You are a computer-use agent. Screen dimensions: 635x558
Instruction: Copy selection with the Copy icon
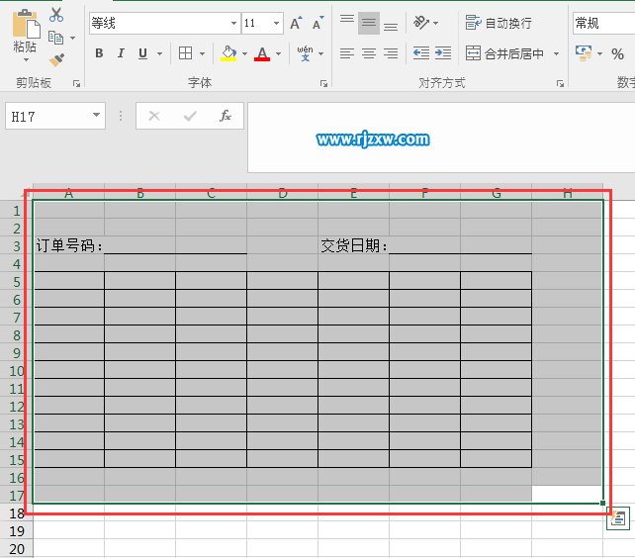click(x=56, y=38)
